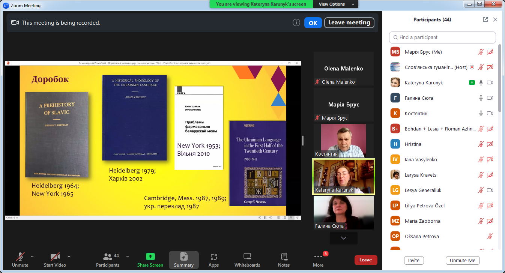Click the meeting info icon
The image size is (505, 273).
click(x=296, y=23)
